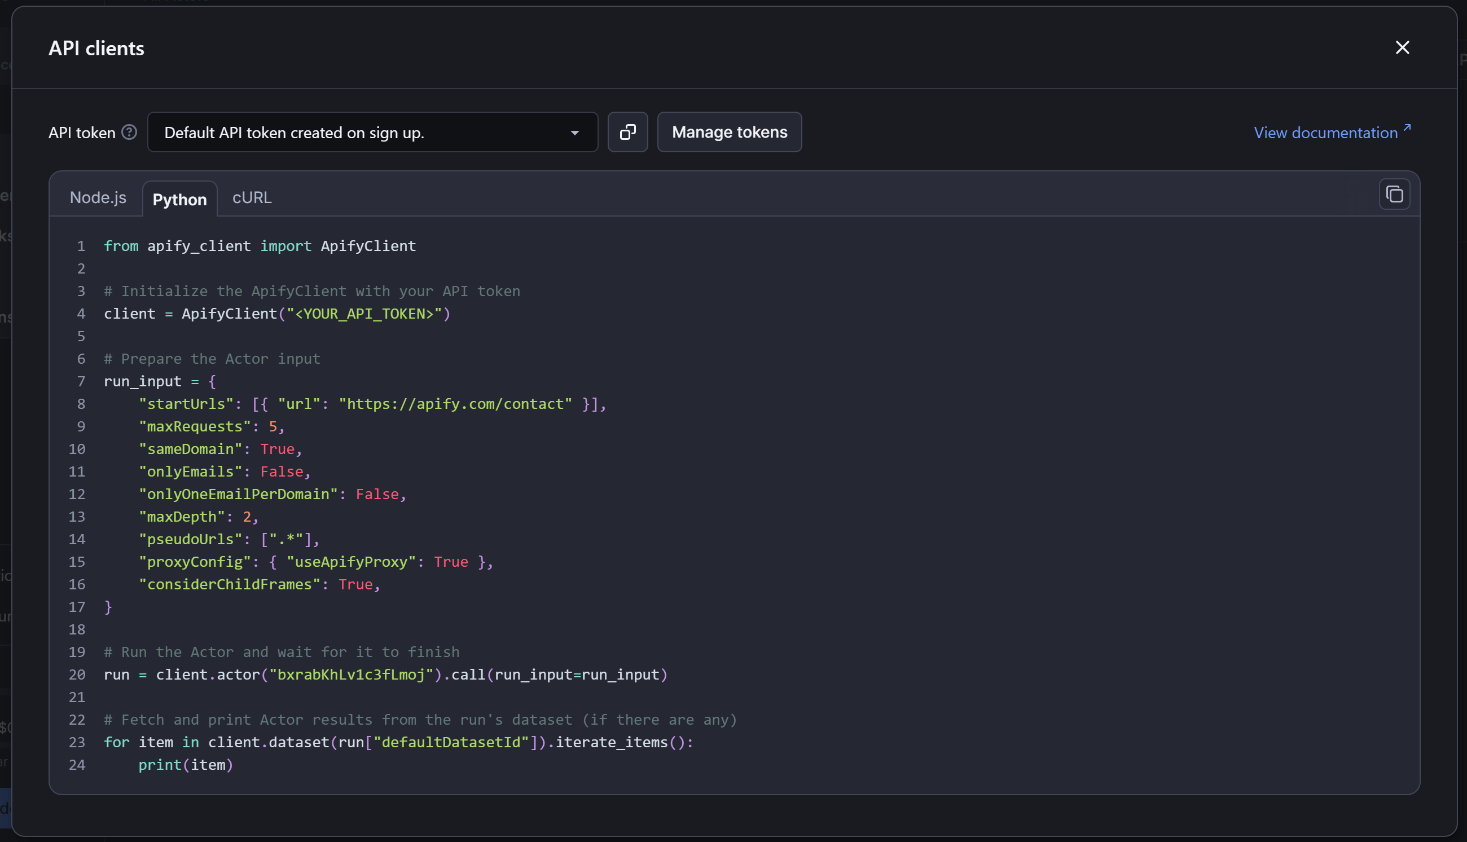
Task: Copy the selected API token
Action: 627,132
